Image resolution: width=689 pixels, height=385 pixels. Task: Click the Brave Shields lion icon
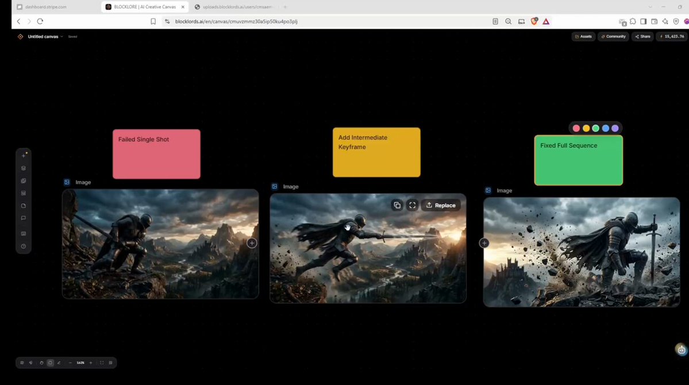coord(534,21)
